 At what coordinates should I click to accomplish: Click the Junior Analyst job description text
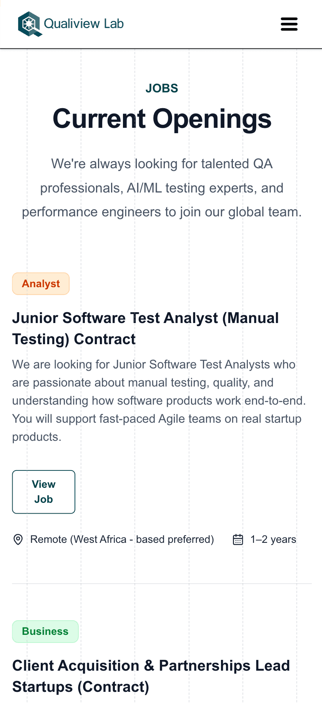pos(159,400)
